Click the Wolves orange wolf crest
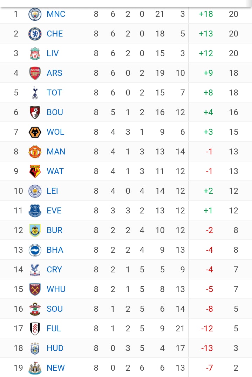This screenshot has height=377, width=252. click(35, 132)
